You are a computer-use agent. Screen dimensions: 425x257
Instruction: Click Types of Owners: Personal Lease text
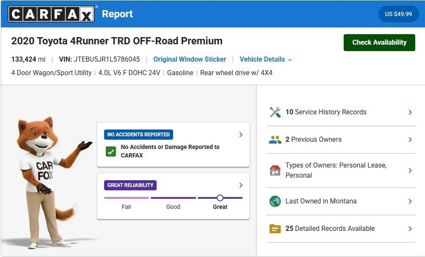[336, 170]
